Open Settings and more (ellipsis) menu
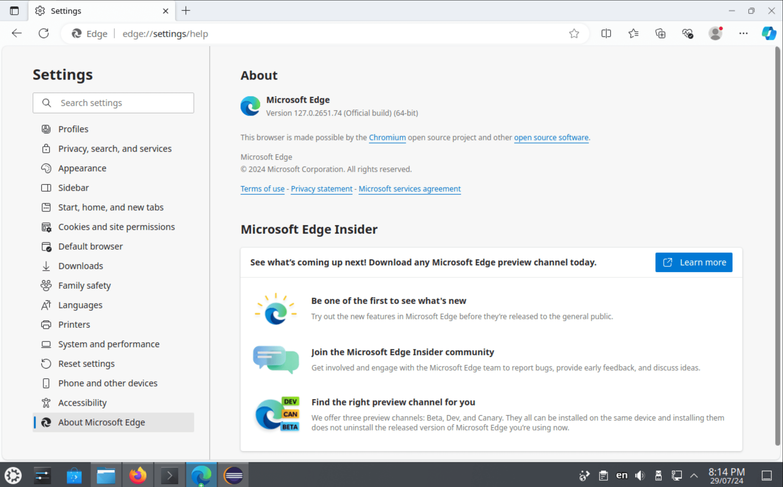 [x=743, y=33]
